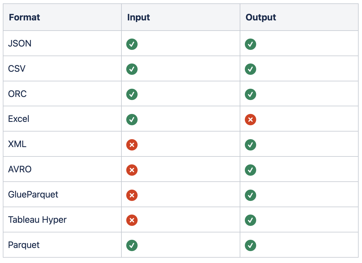This screenshot has width=362, height=263.
Task: Click the green checkmark for ORC Input
Action: 132,94
